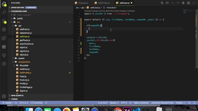Click the feedback smiley in status bar
198x111 pixels.
point(189,103)
